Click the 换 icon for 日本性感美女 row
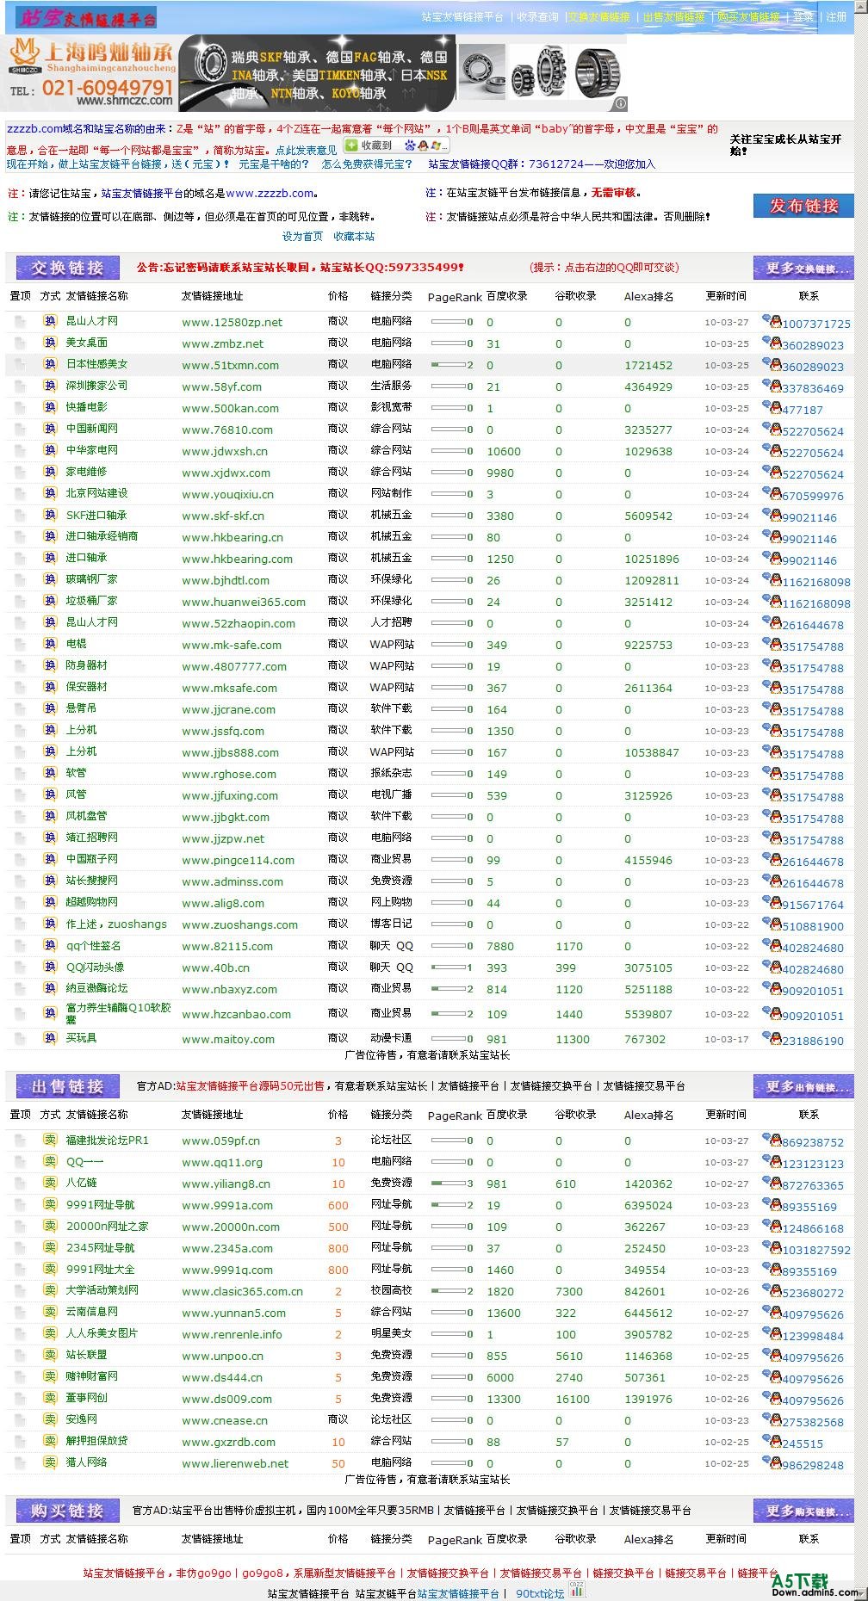Image resolution: width=868 pixels, height=1601 pixels. coord(50,364)
